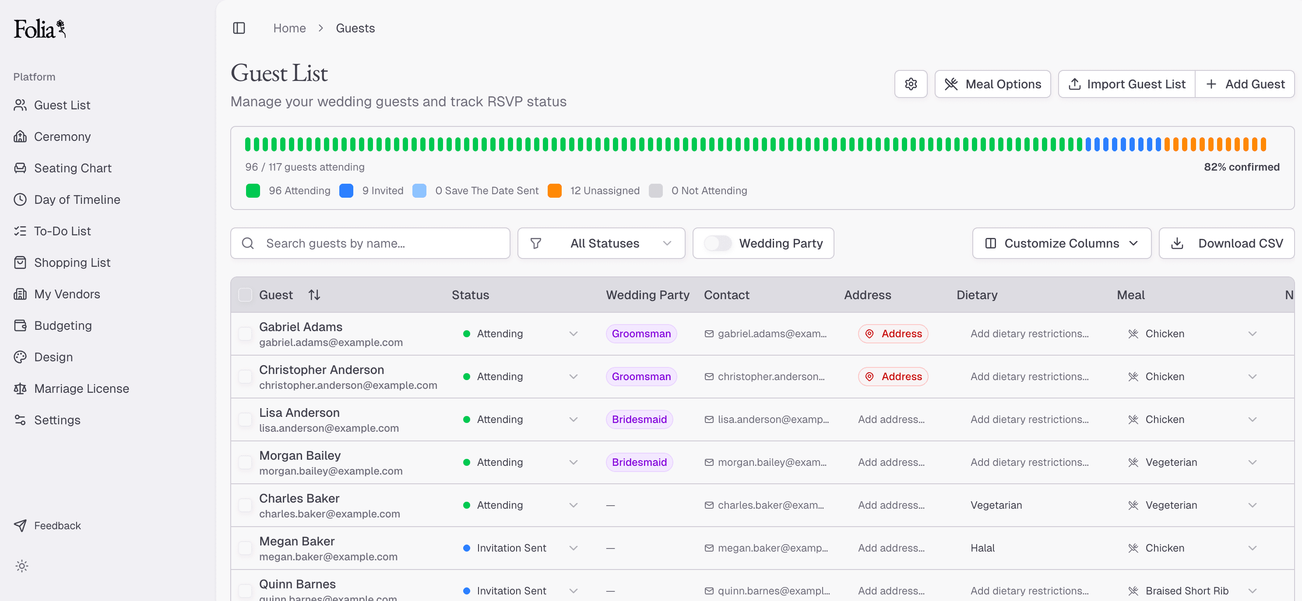Click the sort arrows next to Guest
1302x601 pixels.
point(314,295)
